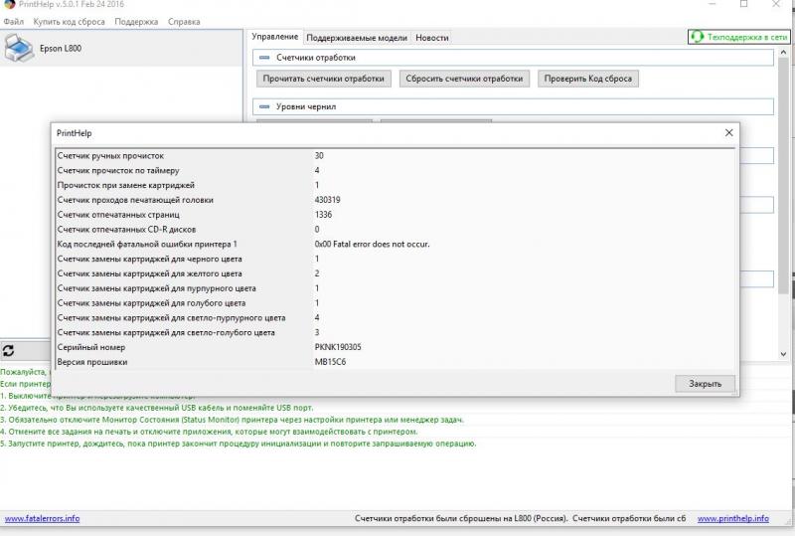The image size is (795, 536).
Task: Select cartridge counter row for светло-пурпурного цвета
Action: [x=395, y=318]
